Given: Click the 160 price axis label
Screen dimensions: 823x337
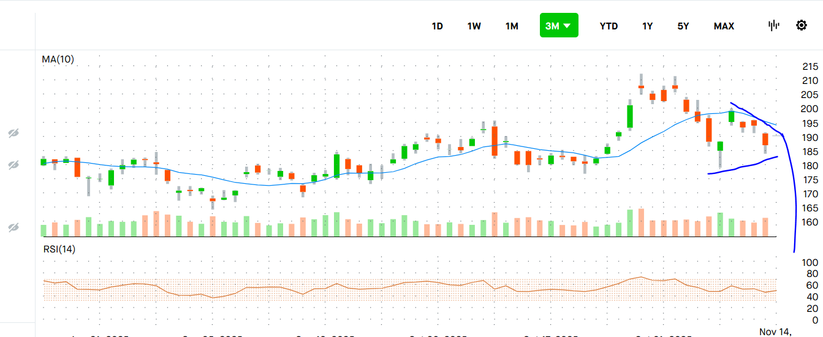Looking at the screenshot, I should click(x=810, y=222).
